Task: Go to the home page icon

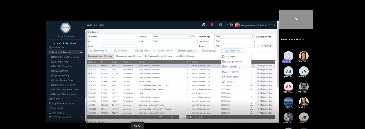Action: click(x=204, y=25)
